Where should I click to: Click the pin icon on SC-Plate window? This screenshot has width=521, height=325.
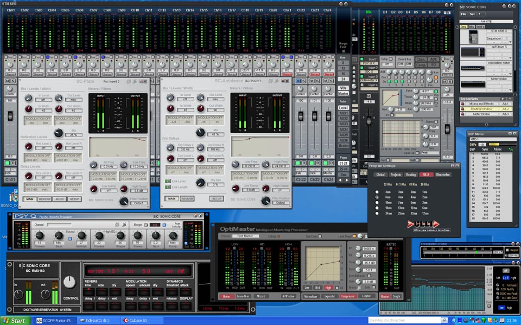pyautogui.click(x=135, y=81)
